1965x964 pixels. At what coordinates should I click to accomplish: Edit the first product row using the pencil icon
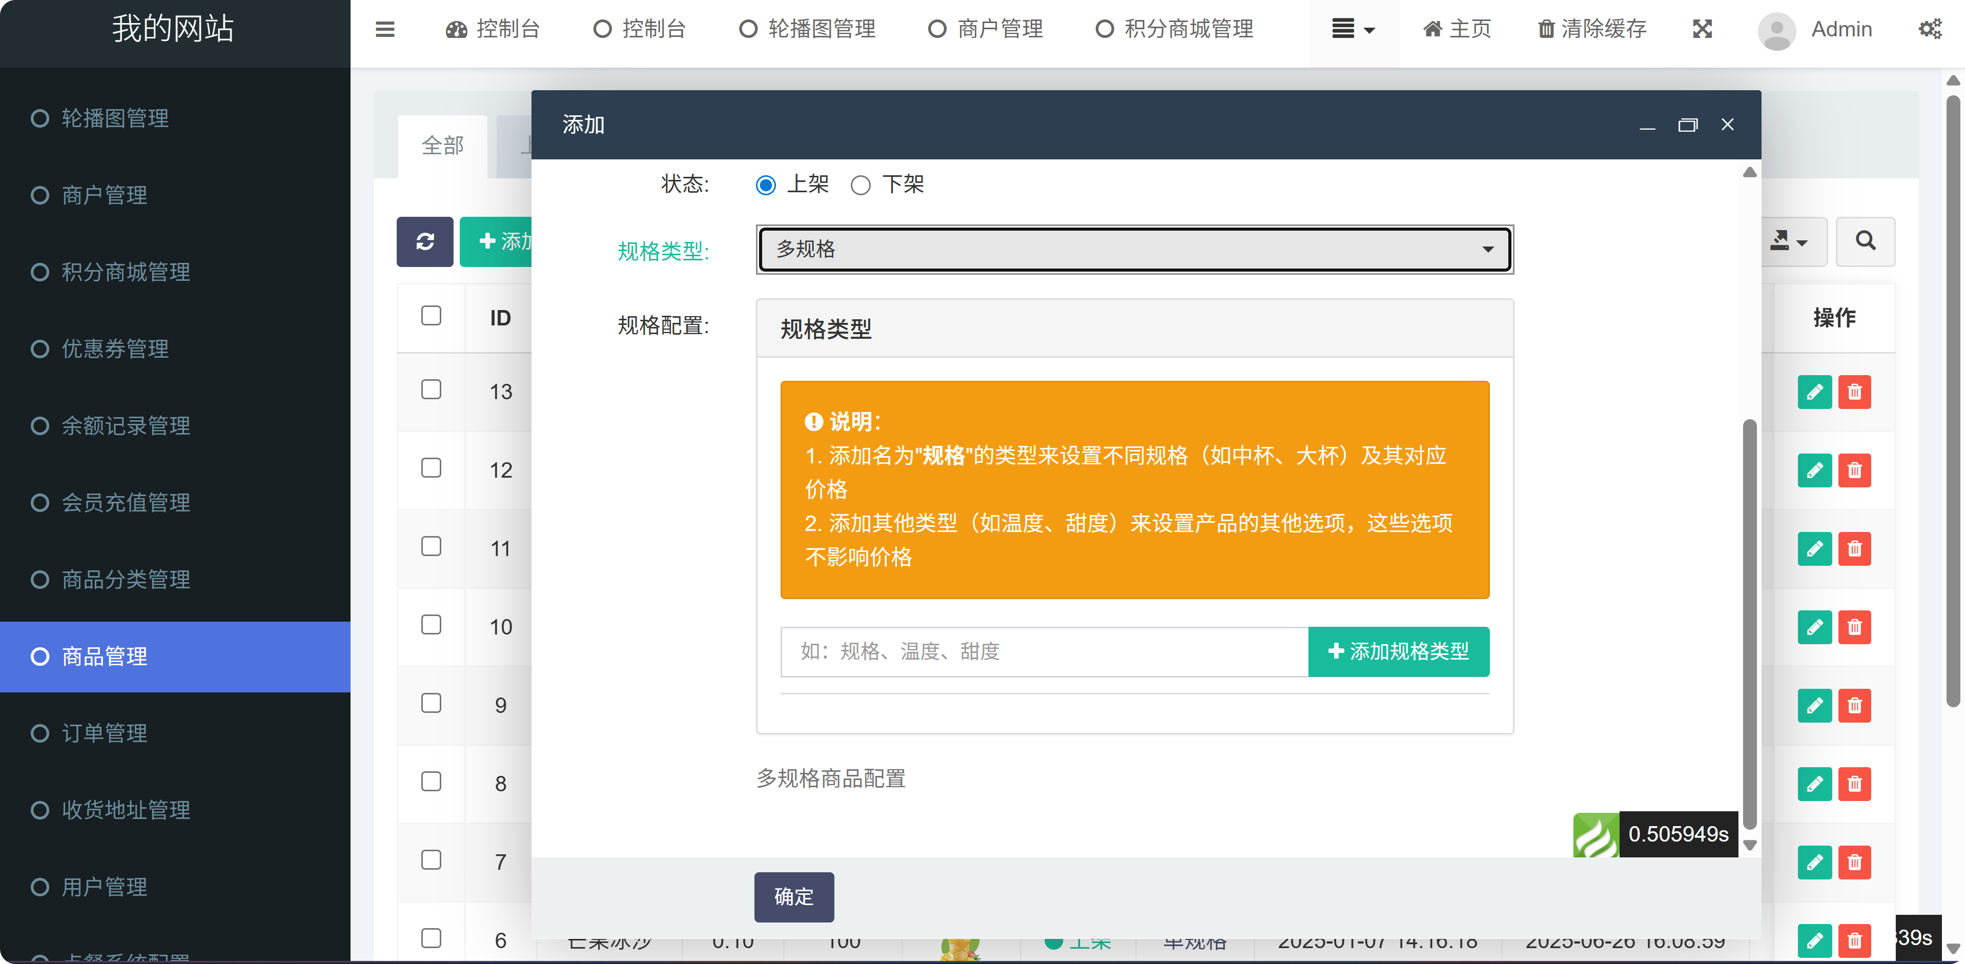point(1815,392)
